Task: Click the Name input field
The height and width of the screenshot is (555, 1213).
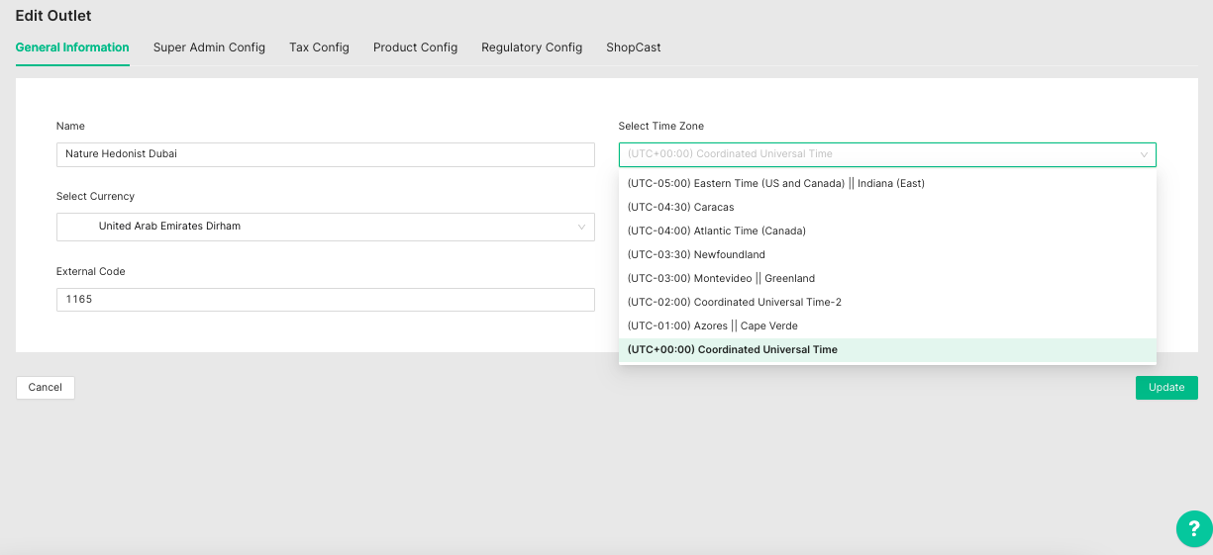Action: tap(325, 154)
